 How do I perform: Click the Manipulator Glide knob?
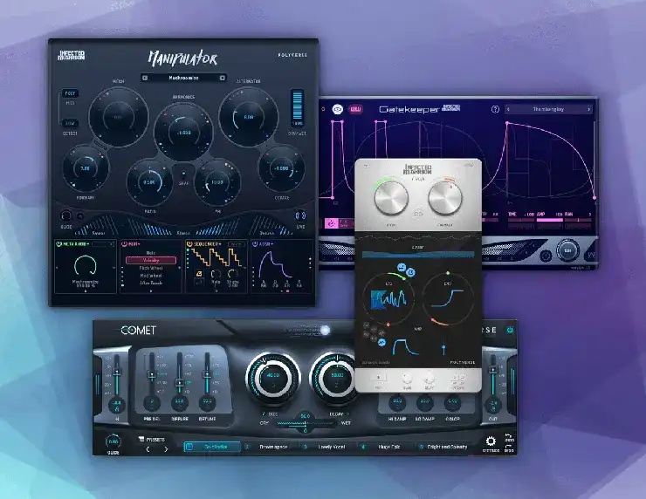(66, 215)
